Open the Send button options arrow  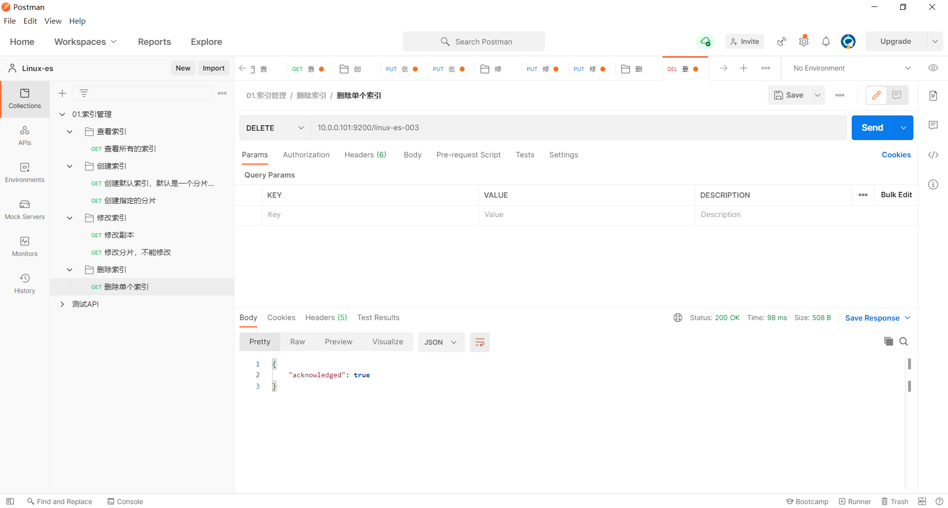click(x=904, y=128)
